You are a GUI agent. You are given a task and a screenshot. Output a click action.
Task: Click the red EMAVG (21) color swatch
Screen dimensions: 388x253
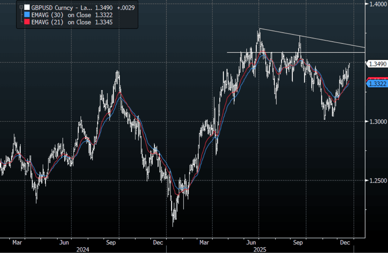[x=27, y=22]
